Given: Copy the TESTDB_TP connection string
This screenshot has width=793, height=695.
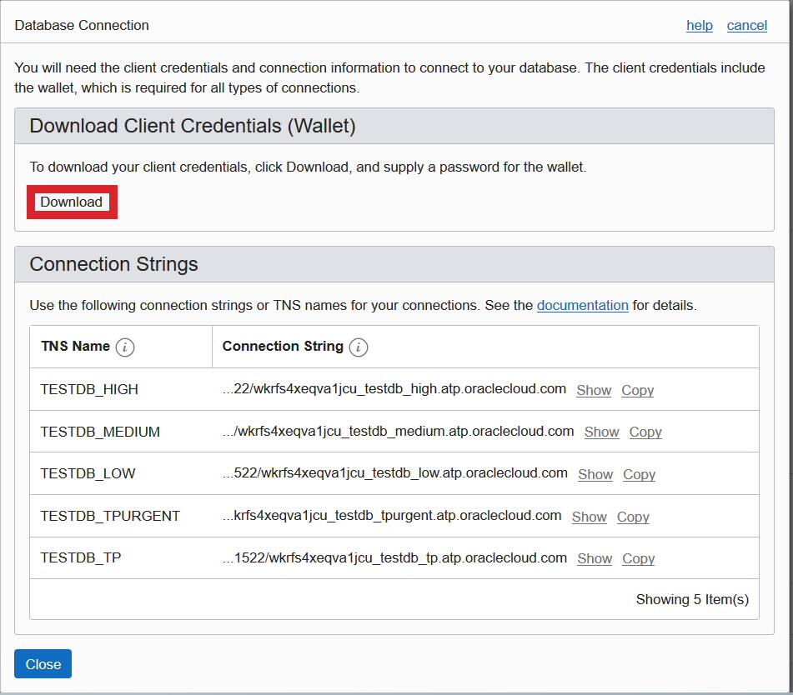Looking at the screenshot, I should [638, 558].
